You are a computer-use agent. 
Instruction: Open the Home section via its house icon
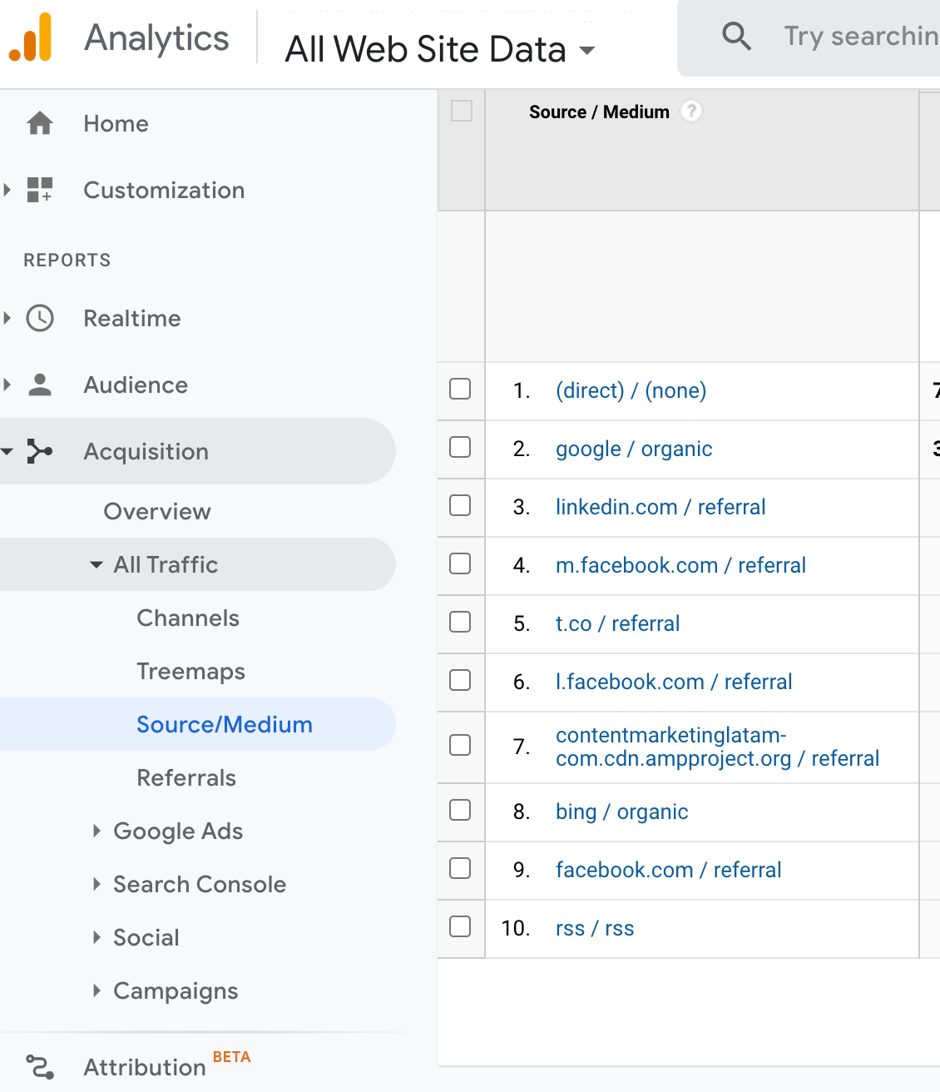tap(39, 123)
